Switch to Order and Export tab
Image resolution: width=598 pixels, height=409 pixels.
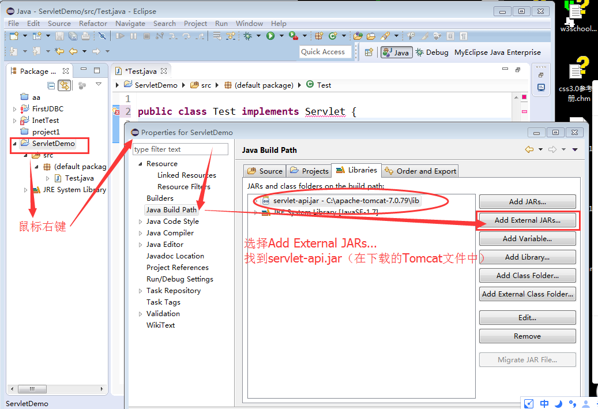pyautogui.click(x=420, y=171)
